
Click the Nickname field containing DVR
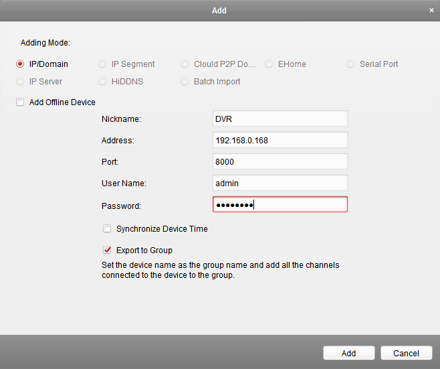click(x=280, y=119)
